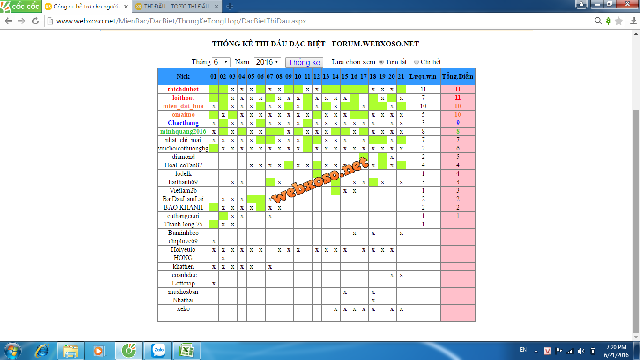Image resolution: width=640 pixels, height=360 pixels.
Task: Click the nick HoaHeoTan87
Action: [183, 165]
